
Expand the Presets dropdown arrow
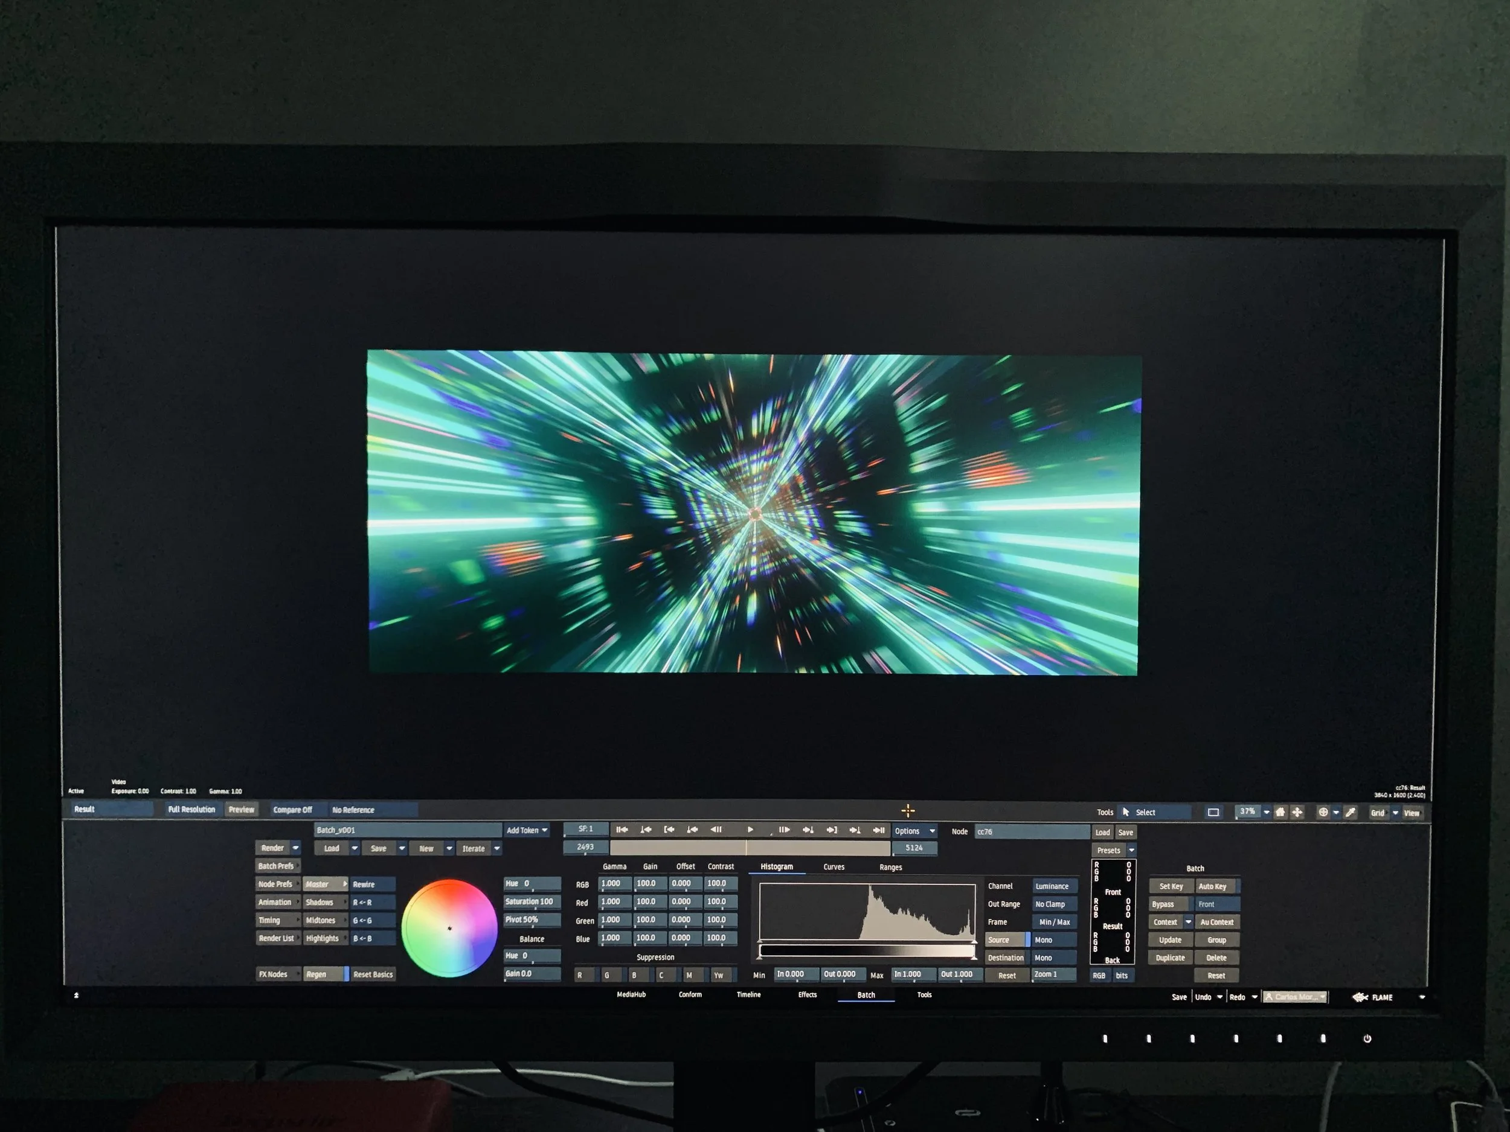click(x=1132, y=850)
